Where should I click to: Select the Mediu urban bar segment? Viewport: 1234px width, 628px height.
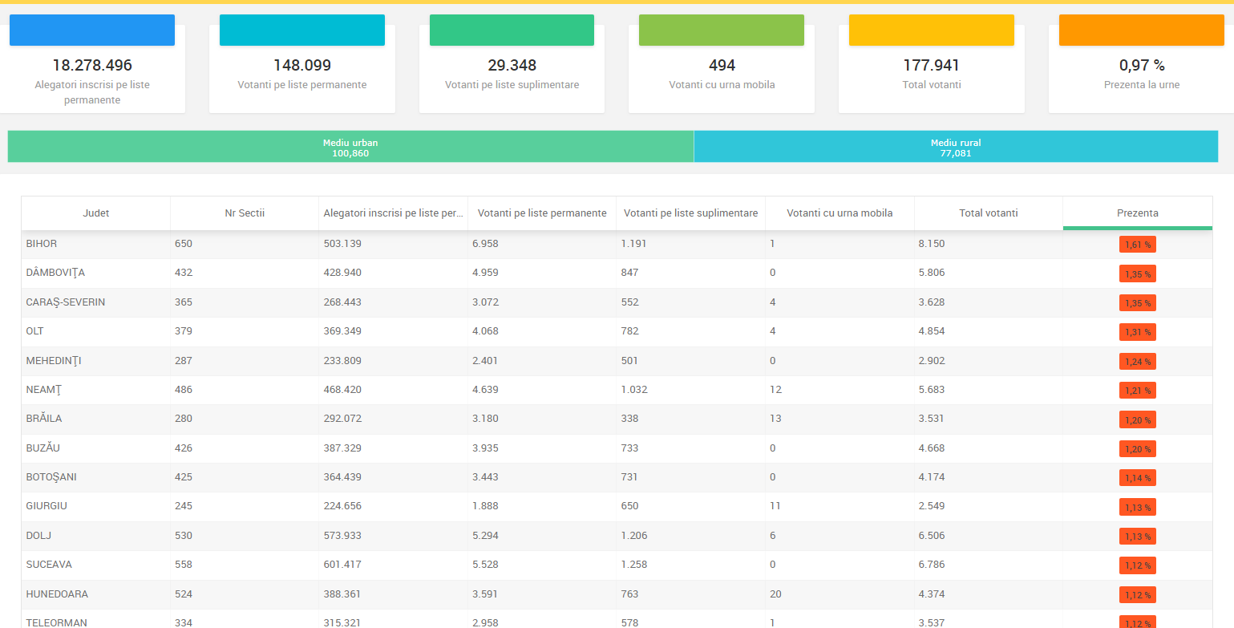coord(350,147)
